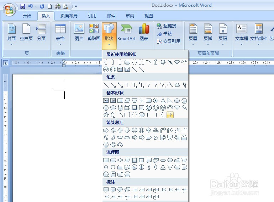Open undo history dropdown arrow
Screen dimensions: 274x202
pos(36,6)
